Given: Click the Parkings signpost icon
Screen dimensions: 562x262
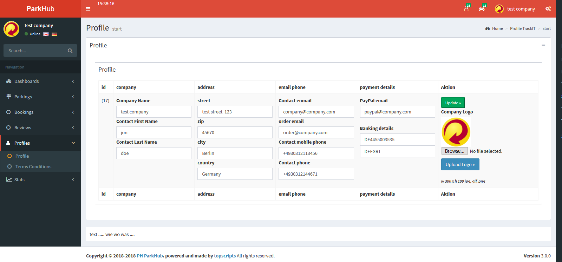Looking at the screenshot, I should pos(9,97).
